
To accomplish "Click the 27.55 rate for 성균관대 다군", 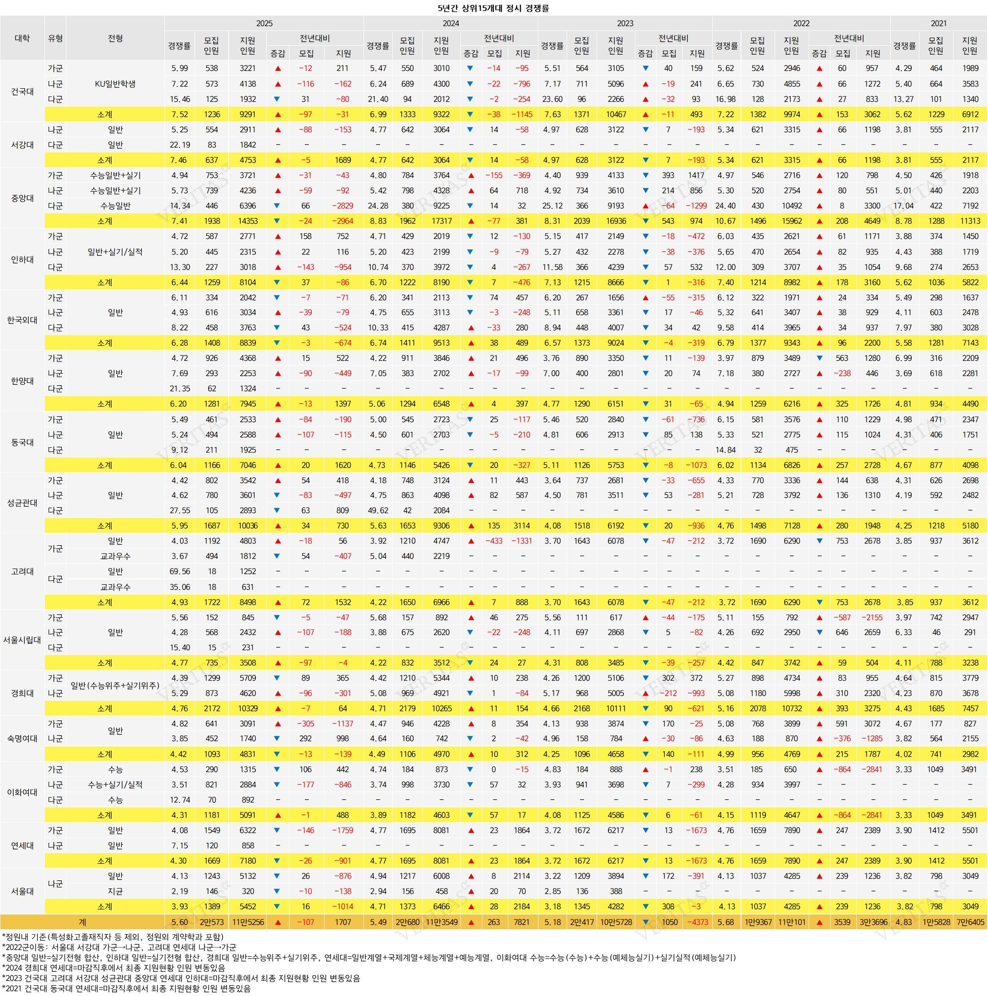I will (x=180, y=510).
